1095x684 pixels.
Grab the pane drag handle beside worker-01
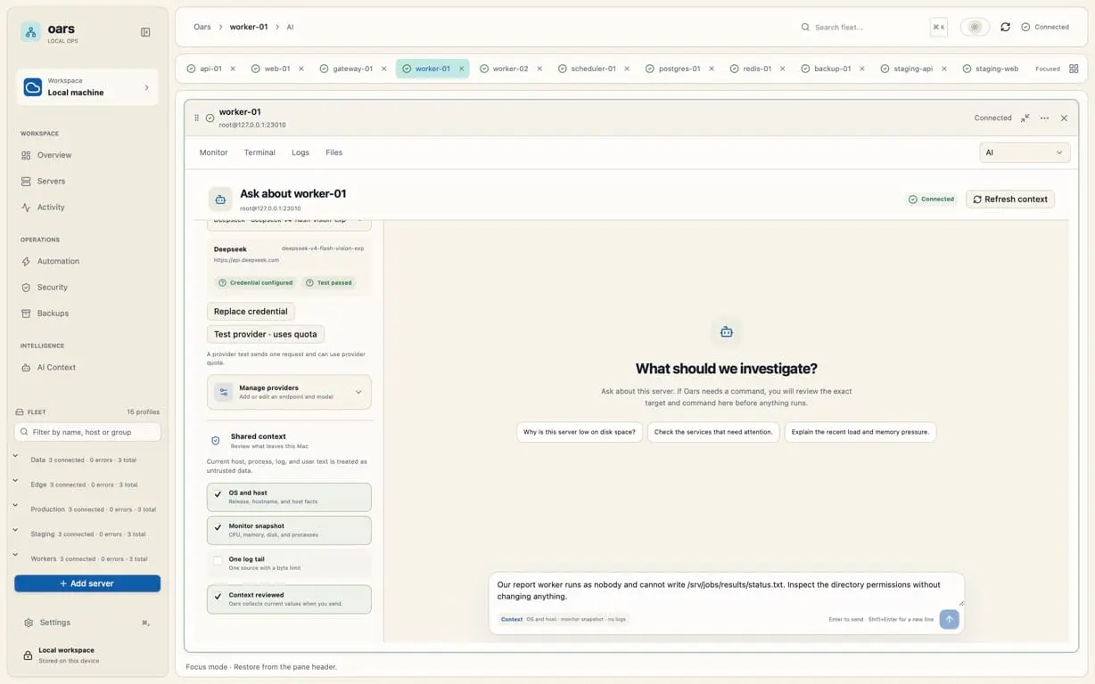[x=197, y=118]
